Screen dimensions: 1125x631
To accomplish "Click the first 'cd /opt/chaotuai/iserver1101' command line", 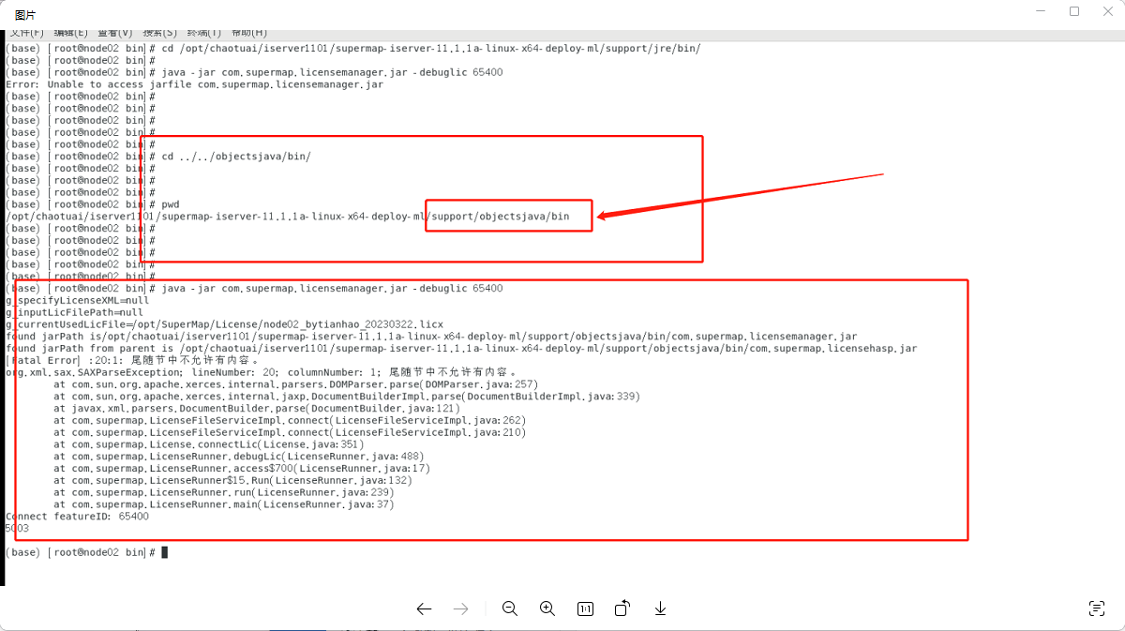I will coord(352,49).
